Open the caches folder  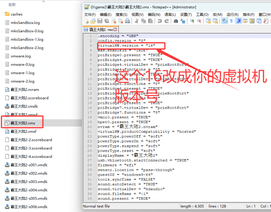click(17, 14)
